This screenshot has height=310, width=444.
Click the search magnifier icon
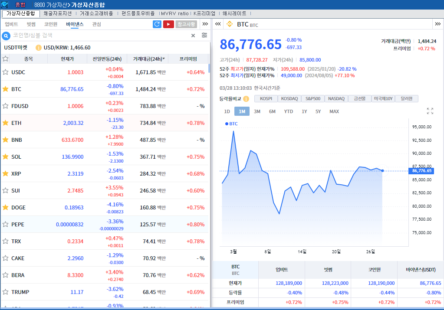[x=6, y=36]
